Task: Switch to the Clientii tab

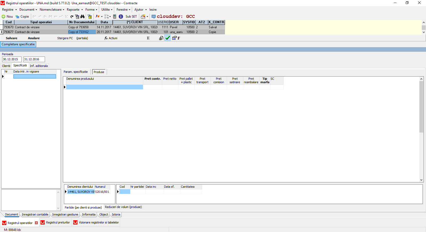Action: (6, 66)
